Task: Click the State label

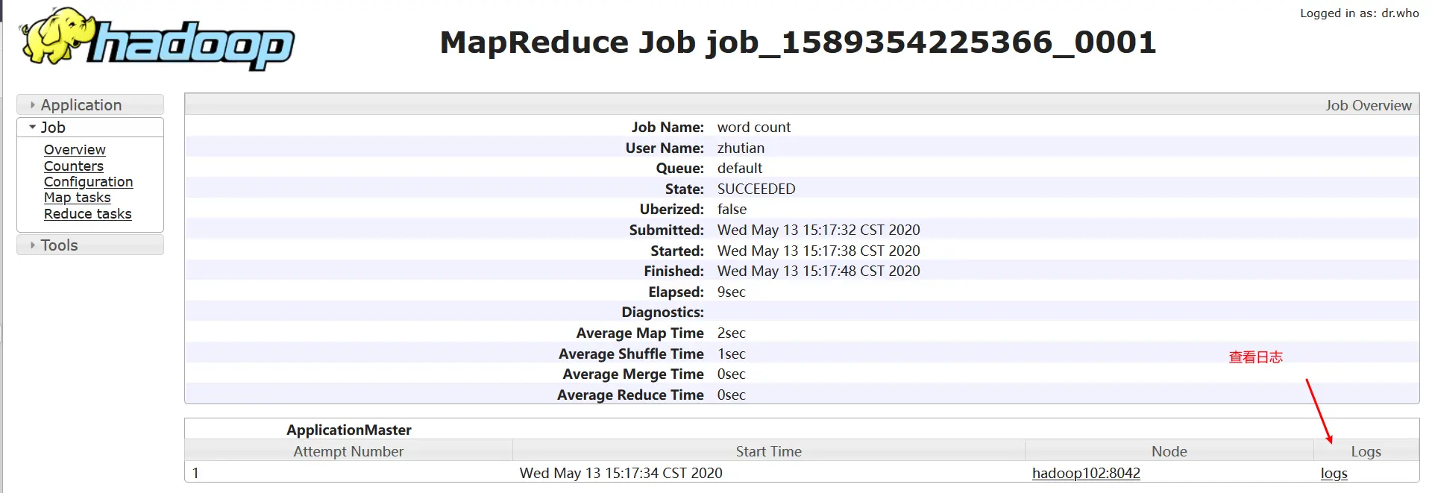Action: tap(685, 189)
